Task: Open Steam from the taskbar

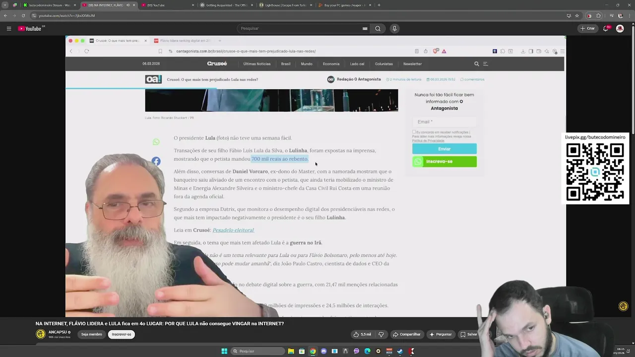Action: 400,351
